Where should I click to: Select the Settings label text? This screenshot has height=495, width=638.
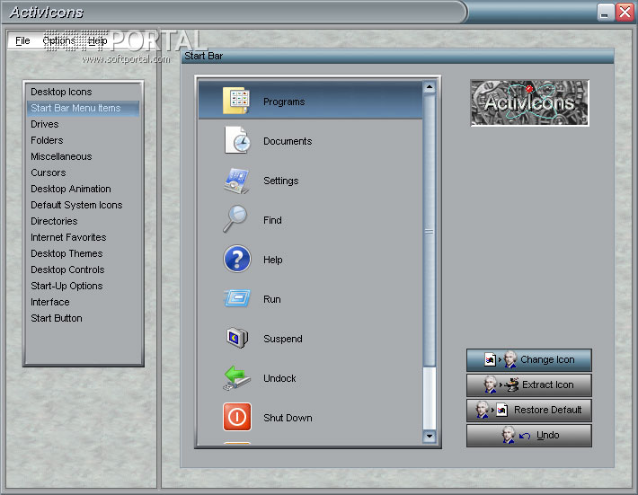pyautogui.click(x=280, y=181)
